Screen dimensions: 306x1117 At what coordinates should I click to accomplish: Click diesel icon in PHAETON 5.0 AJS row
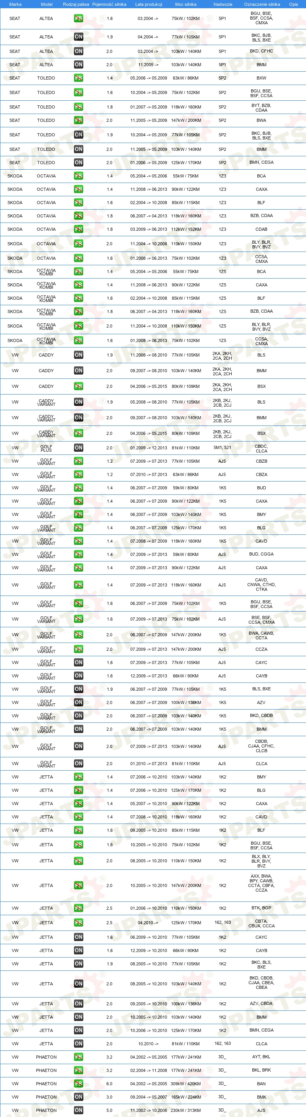[78, 1110]
